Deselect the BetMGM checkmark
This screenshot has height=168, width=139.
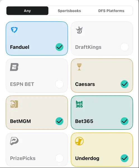(x=59, y=121)
